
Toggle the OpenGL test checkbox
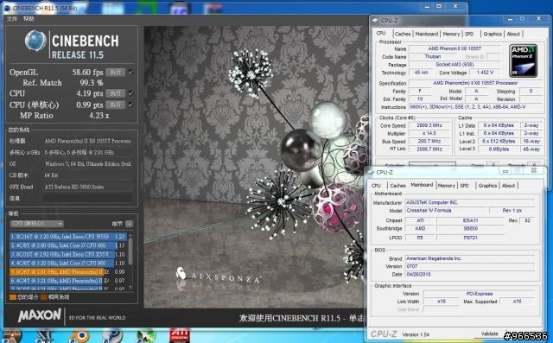tap(130, 73)
